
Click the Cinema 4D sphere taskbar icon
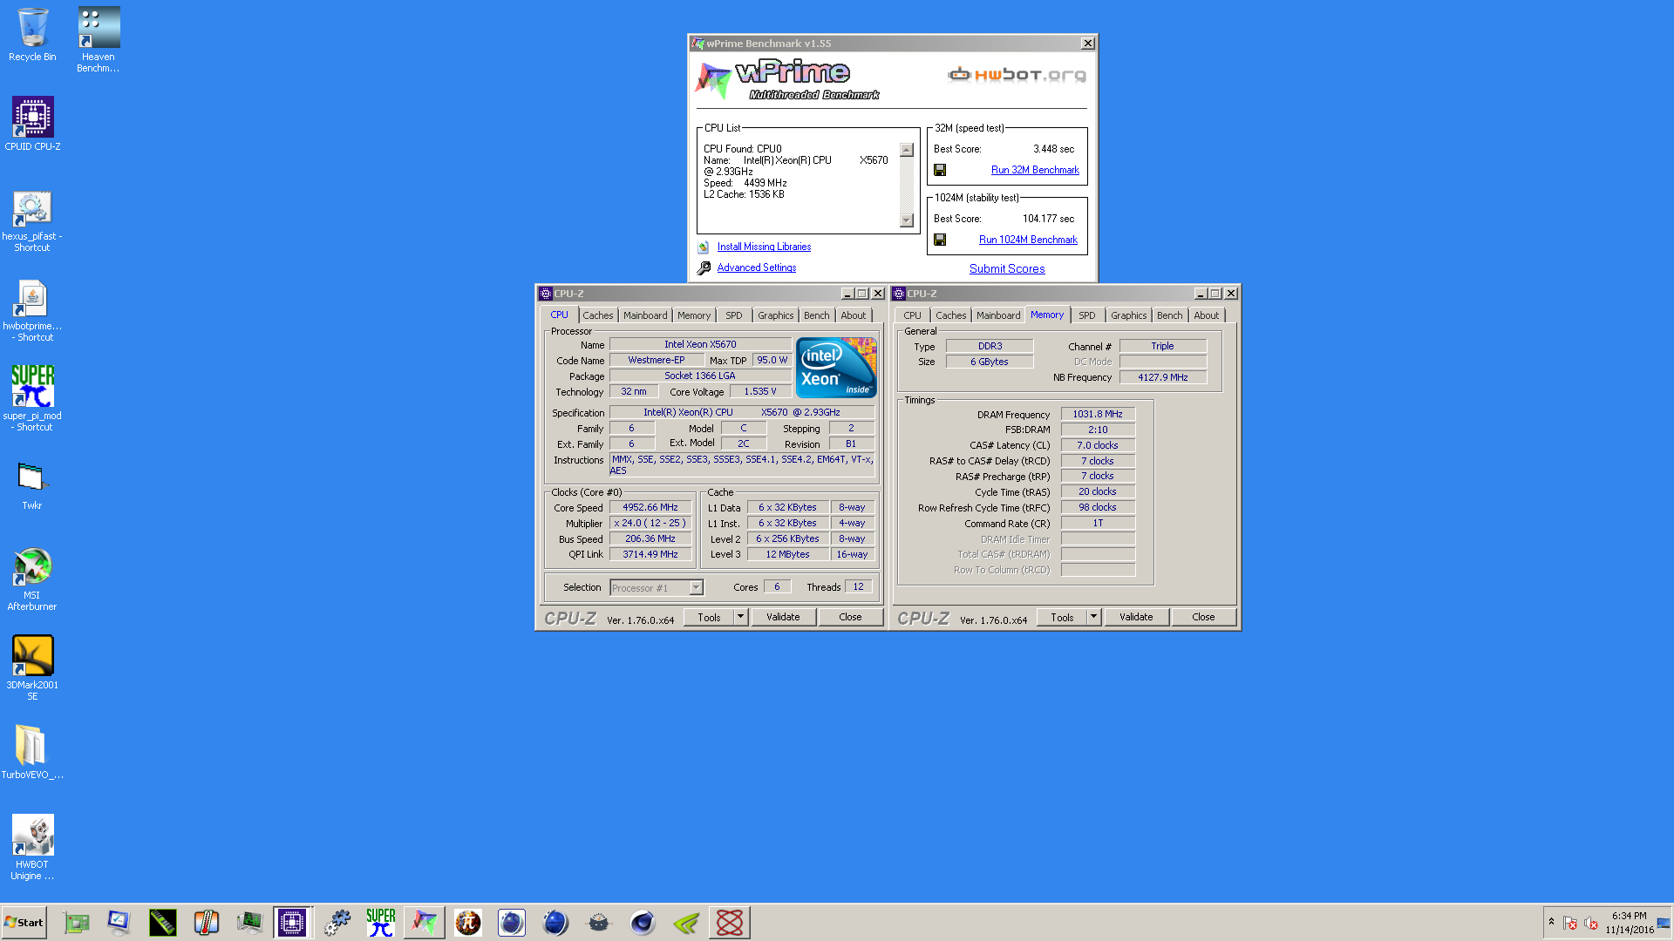(x=643, y=923)
